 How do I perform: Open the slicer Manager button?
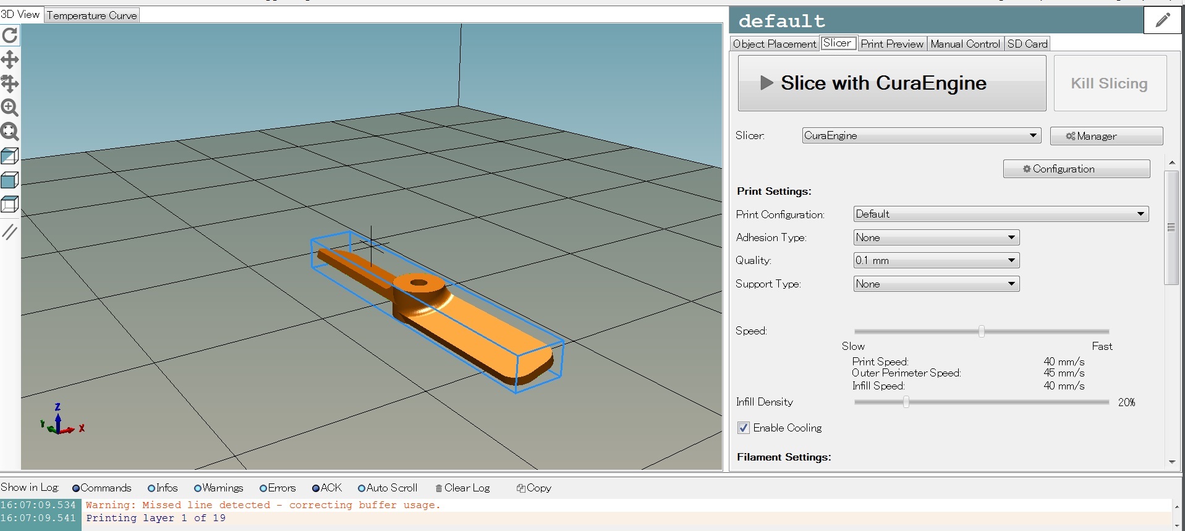click(1106, 136)
